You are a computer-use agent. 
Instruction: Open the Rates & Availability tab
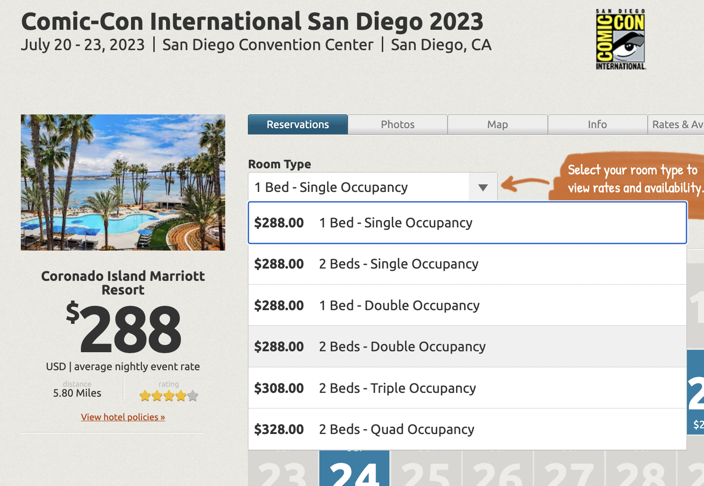[x=677, y=124]
